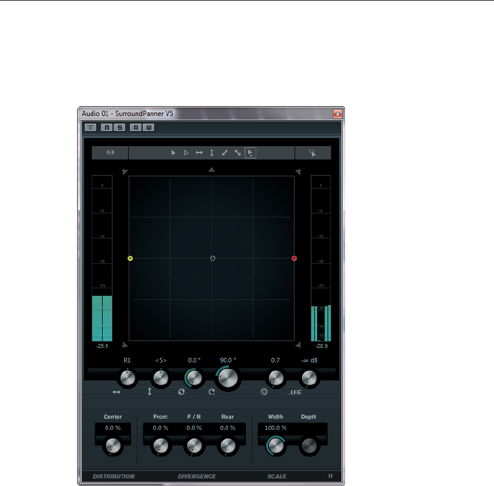The height and width of the screenshot is (486, 494).
Task: Click the -∞ dB LFE value
Action: pos(309,360)
